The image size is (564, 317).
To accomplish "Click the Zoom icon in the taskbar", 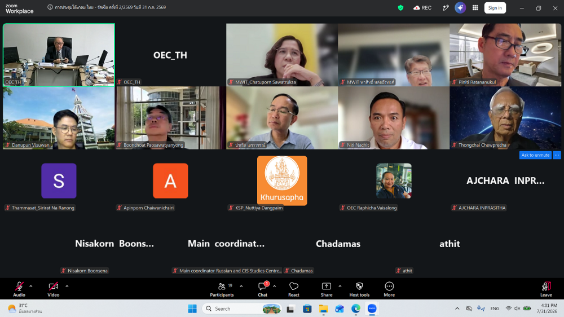I will pos(372,309).
